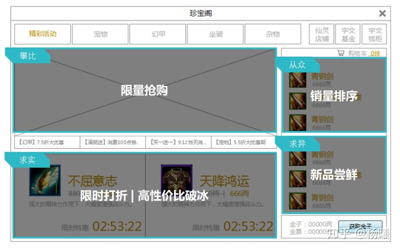Select the 不屈意志 butterfly wing item icon
This screenshot has width=400, height=250.
tap(45, 180)
